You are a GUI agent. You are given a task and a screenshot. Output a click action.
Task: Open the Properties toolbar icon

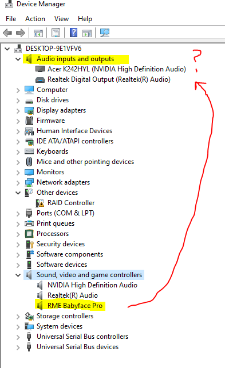[x=56, y=33]
